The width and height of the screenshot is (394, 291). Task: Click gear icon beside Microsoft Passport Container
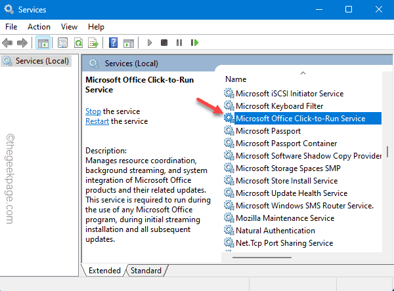[x=229, y=144]
